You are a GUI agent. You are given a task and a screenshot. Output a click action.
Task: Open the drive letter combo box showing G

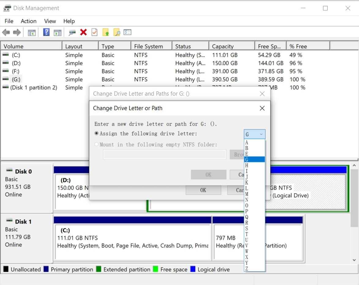tap(254, 134)
